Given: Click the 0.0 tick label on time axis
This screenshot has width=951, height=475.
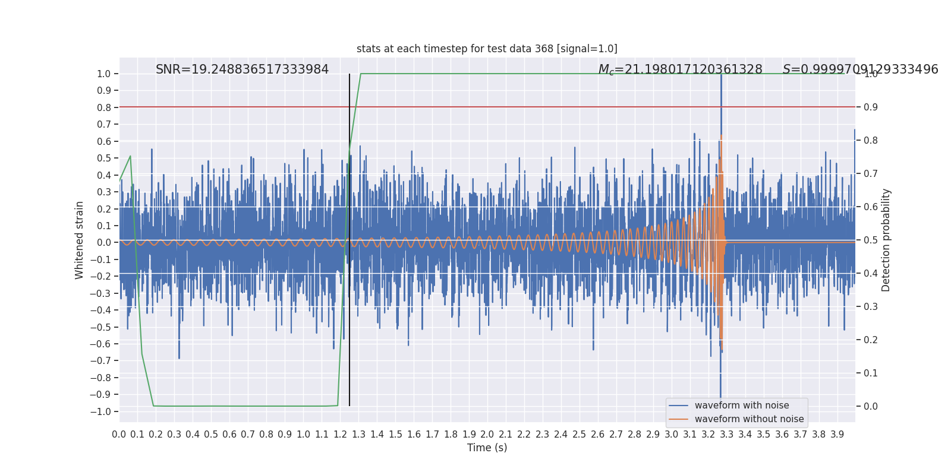Looking at the screenshot, I should pos(119,435).
